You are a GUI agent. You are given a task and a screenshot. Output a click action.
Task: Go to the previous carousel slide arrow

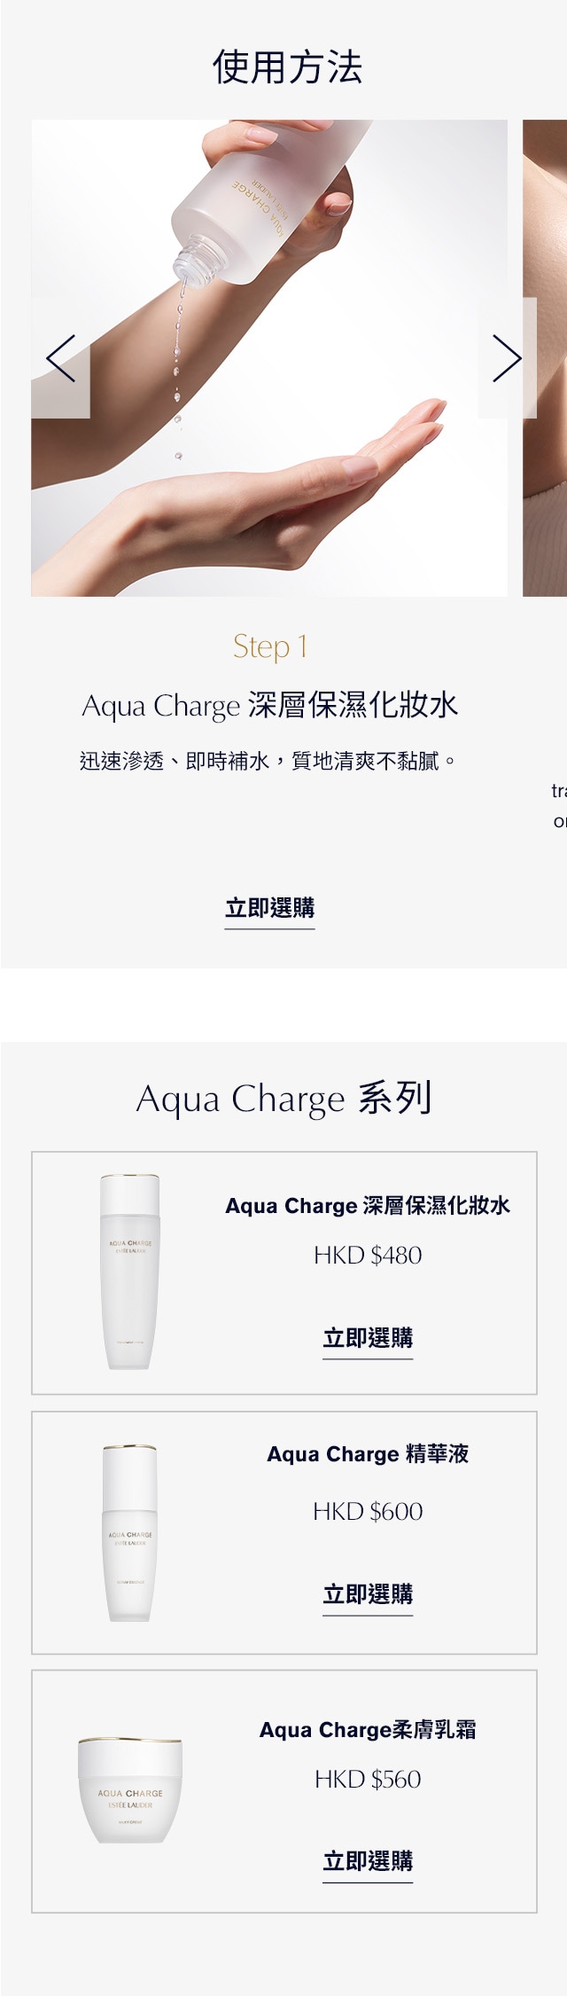point(60,358)
